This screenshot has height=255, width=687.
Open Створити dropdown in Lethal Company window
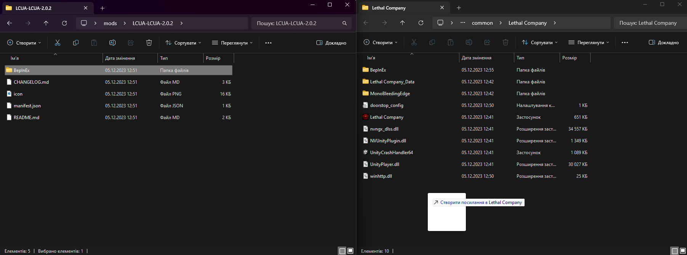[380, 42]
